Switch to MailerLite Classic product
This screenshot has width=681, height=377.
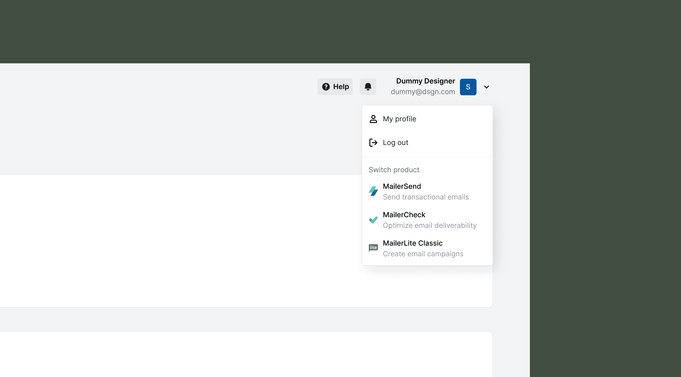[412, 243]
